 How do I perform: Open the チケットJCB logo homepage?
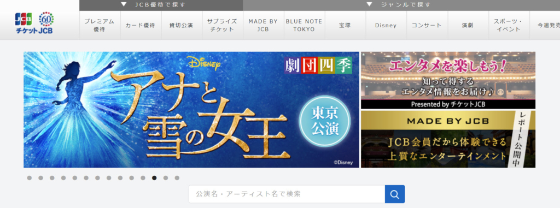point(34,23)
